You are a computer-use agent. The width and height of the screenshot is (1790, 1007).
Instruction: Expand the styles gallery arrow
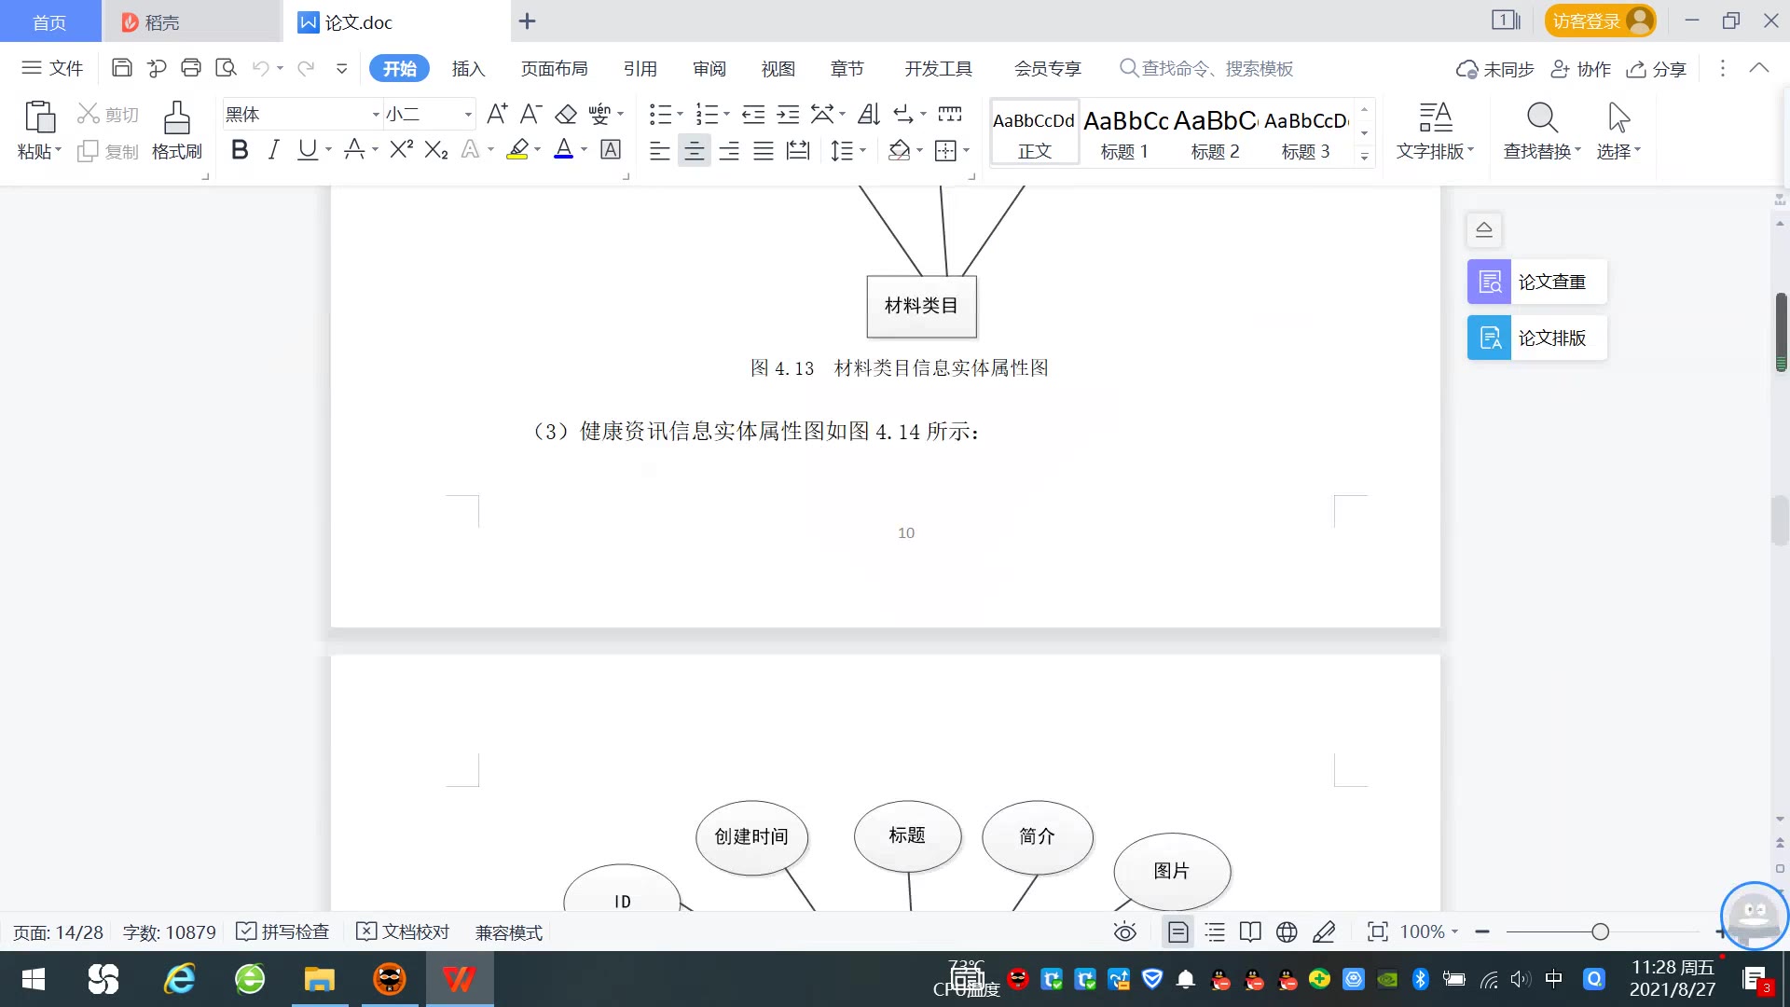click(x=1364, y=157)
